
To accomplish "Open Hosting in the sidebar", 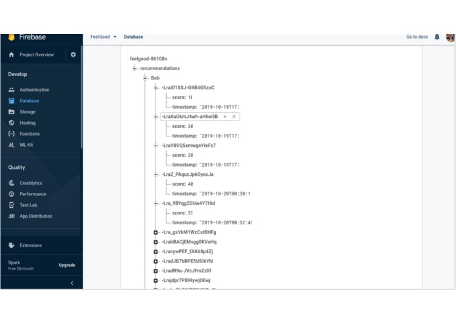I will pyautogui.click(x=28, y=123).
